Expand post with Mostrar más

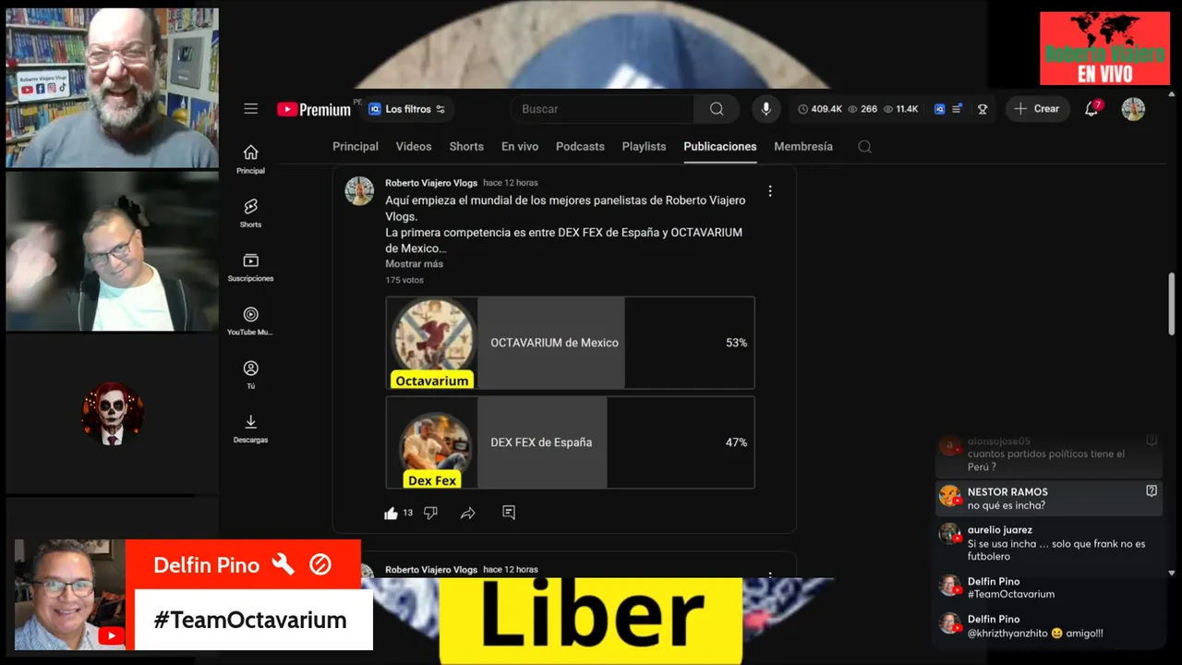pos(414,264)
